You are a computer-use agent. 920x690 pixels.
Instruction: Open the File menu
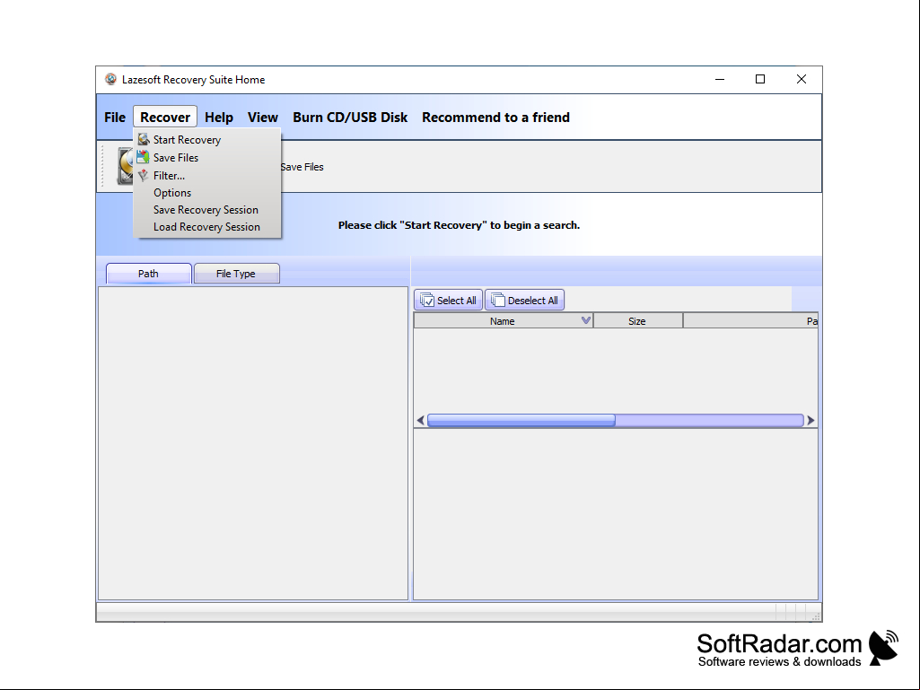point(115,118)
